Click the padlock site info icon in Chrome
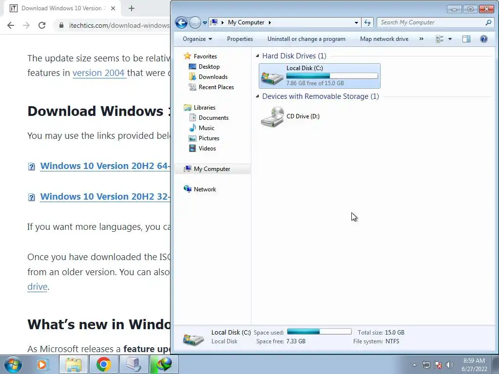Viewport: 499px width, 374px height. coord(61,25)
